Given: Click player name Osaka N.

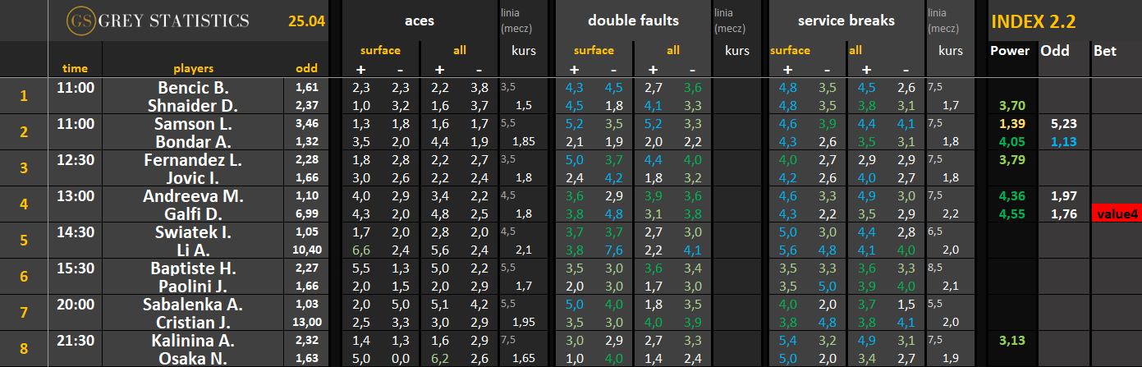Looking at the screenshot, I should (x=194, y=357).
